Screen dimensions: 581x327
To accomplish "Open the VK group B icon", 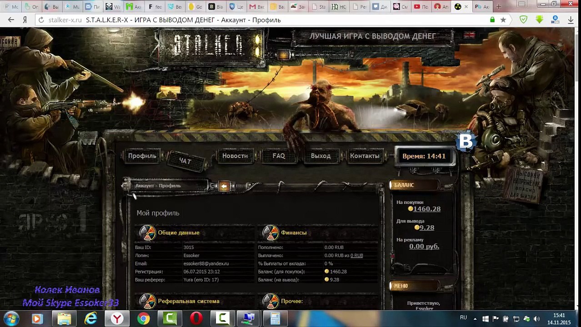I will (466, 142).
